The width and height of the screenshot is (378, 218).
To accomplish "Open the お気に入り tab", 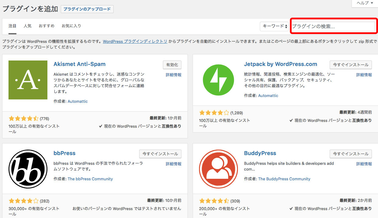I will pyautogui.click(x=71, y=26).
